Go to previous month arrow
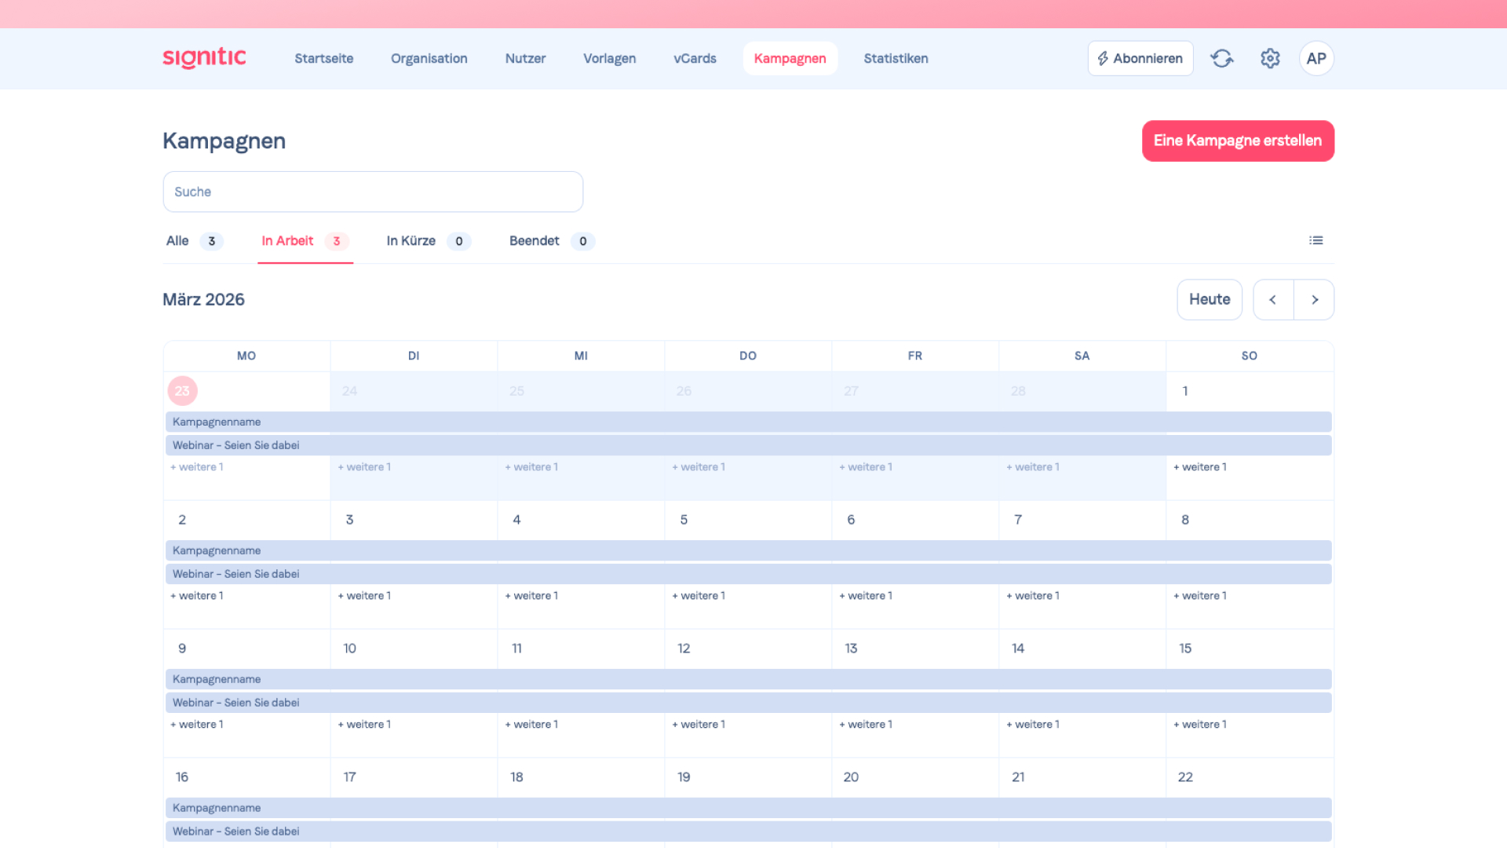This screenshot has width=1507, height=848. (x=1273, y=300)
